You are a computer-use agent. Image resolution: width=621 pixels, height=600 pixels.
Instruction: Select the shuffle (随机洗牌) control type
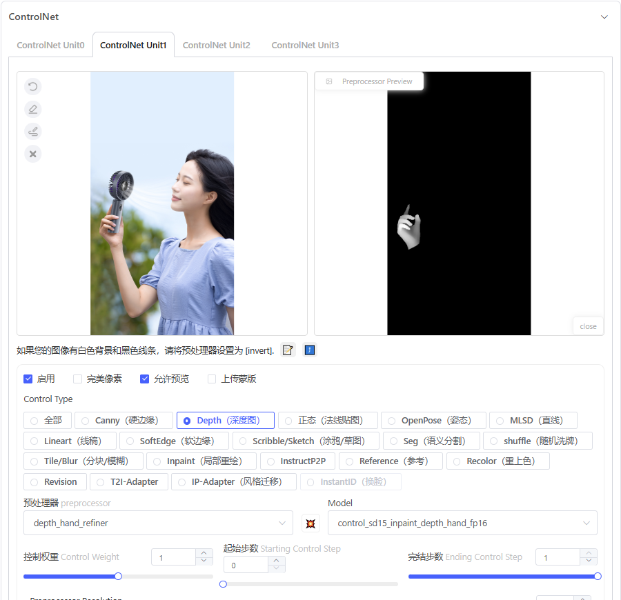538,441
